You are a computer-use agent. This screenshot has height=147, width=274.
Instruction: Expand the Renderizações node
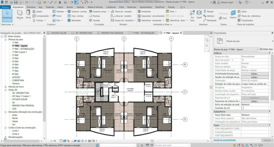coord(5,137)
